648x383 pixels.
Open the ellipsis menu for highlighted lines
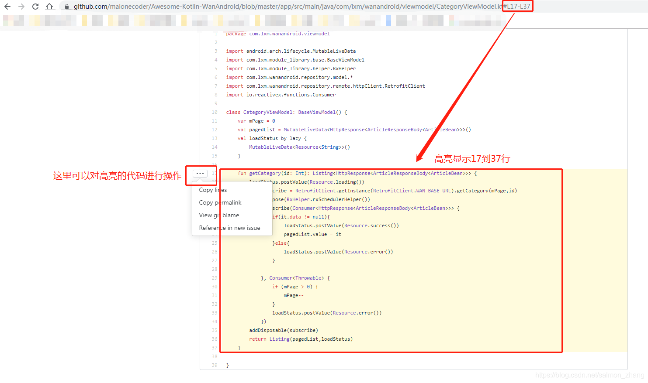pos(200,174)
